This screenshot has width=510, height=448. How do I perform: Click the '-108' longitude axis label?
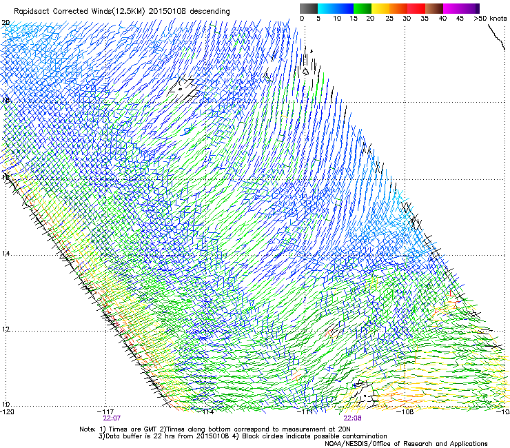406,412
